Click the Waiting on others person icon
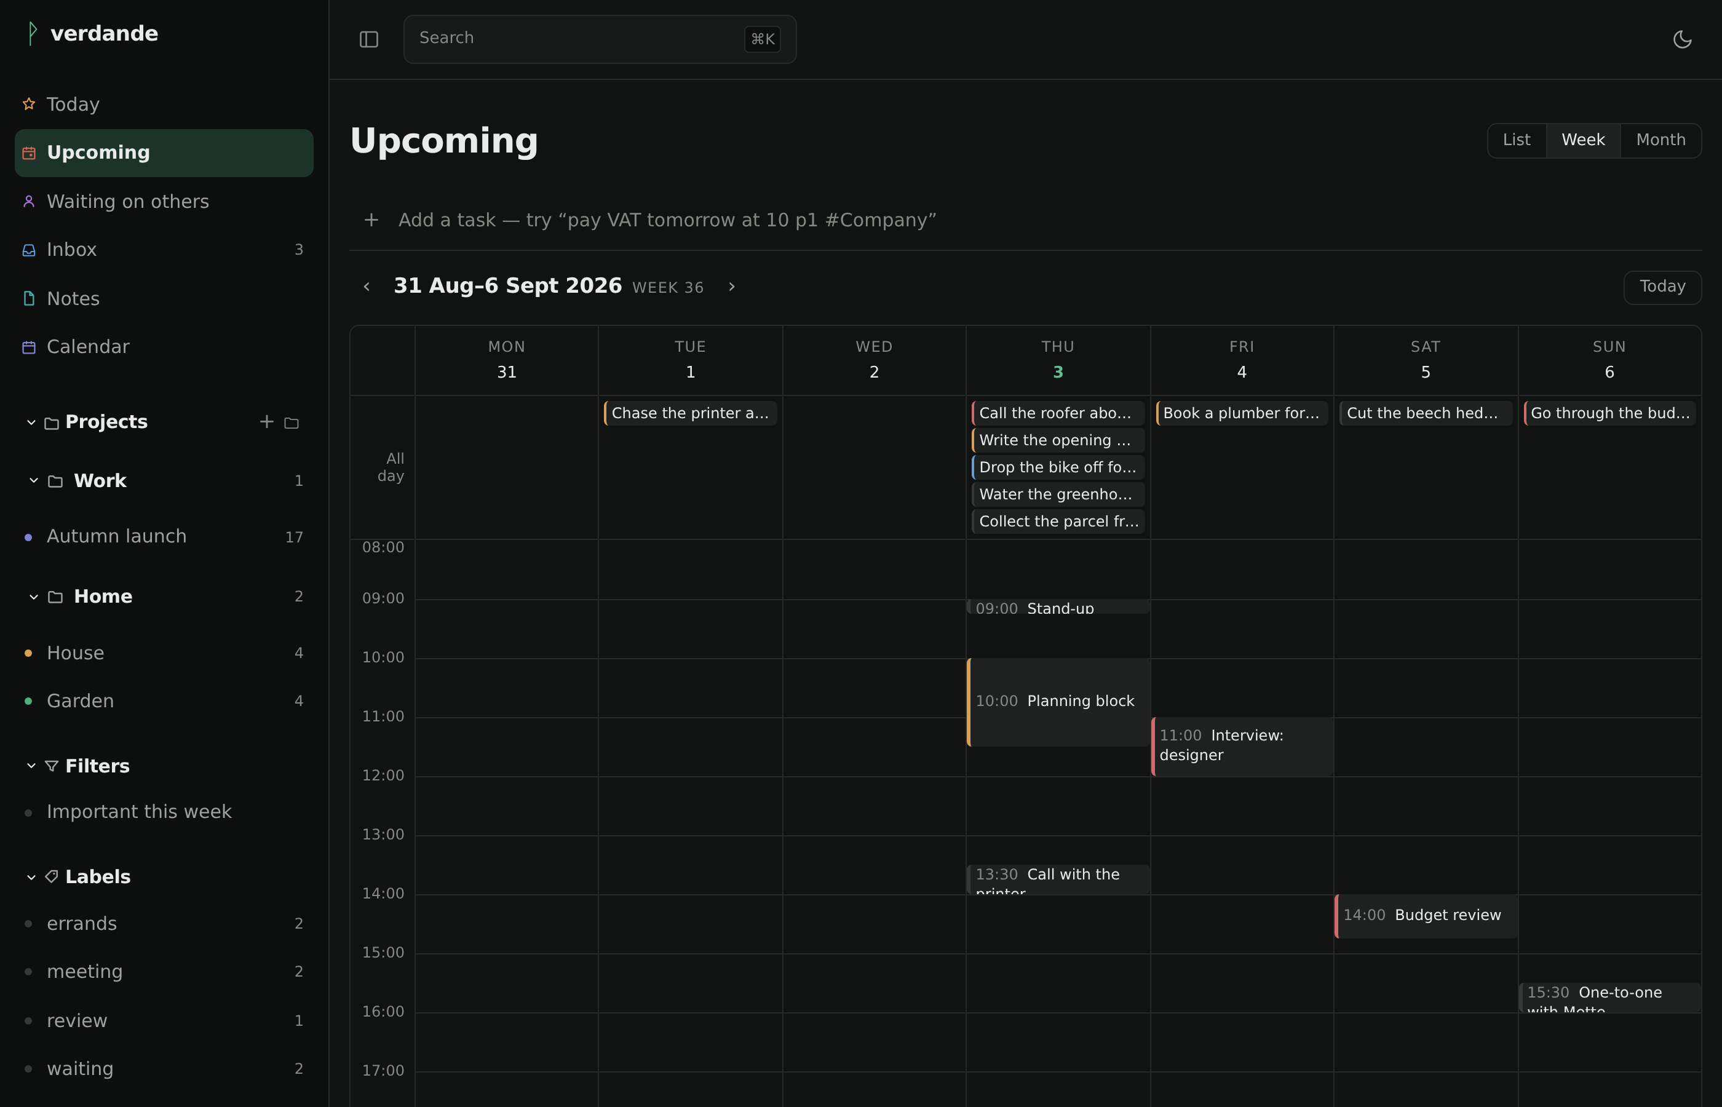 pyautogui.click(x=29, y=201)
